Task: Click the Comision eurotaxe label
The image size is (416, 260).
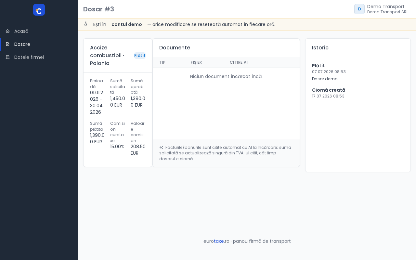Action: coord(117,132)
